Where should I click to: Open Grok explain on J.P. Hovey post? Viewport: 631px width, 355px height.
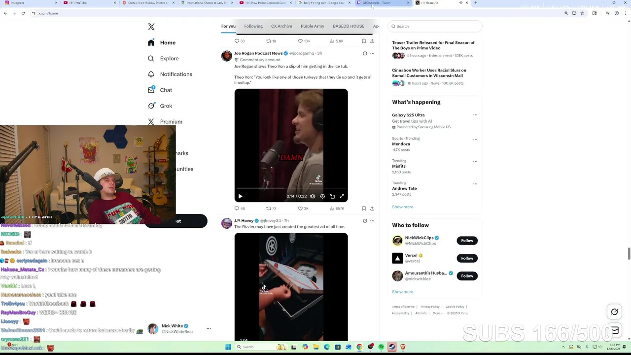[365, 221]
